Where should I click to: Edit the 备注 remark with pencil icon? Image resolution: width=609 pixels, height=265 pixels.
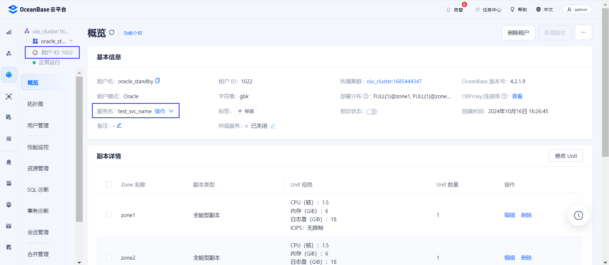coord(119,126)
